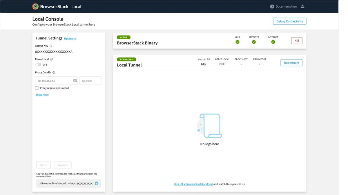Open Kick off a BrowserStack local test link

pos(193,184)
